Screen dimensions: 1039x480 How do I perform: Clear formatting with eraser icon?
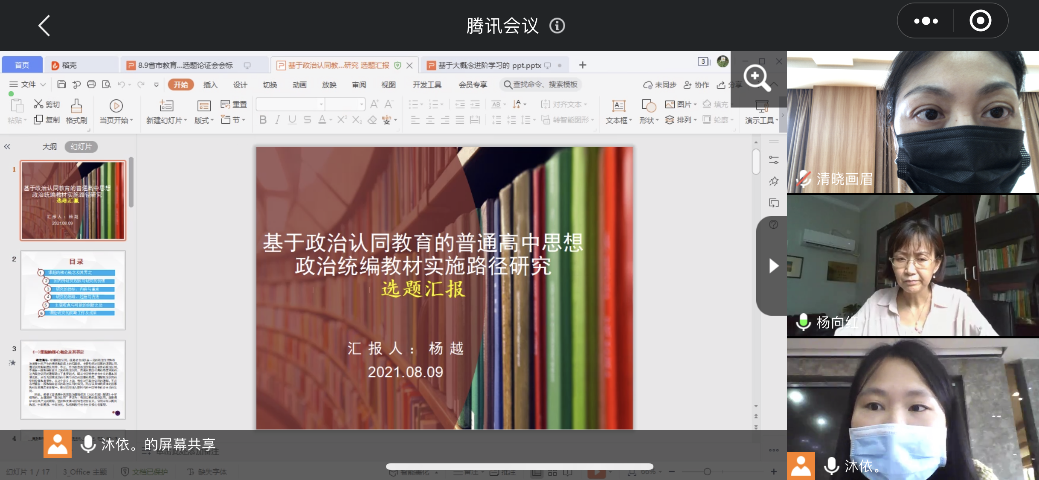372,120
